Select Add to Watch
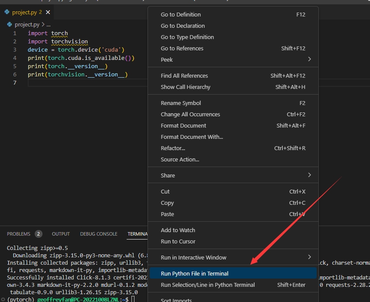The image size is (370, 302). 178,230
